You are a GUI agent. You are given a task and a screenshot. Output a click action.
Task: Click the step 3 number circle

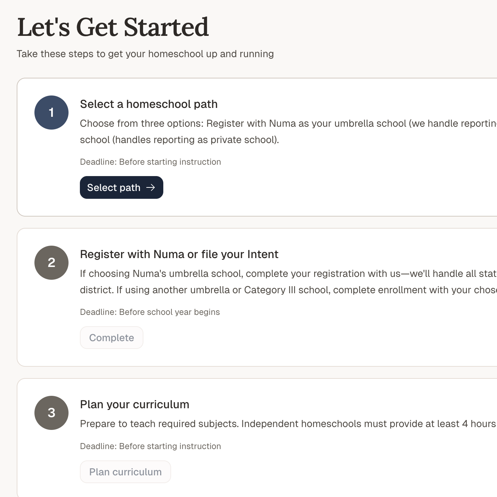click(51, 413)
